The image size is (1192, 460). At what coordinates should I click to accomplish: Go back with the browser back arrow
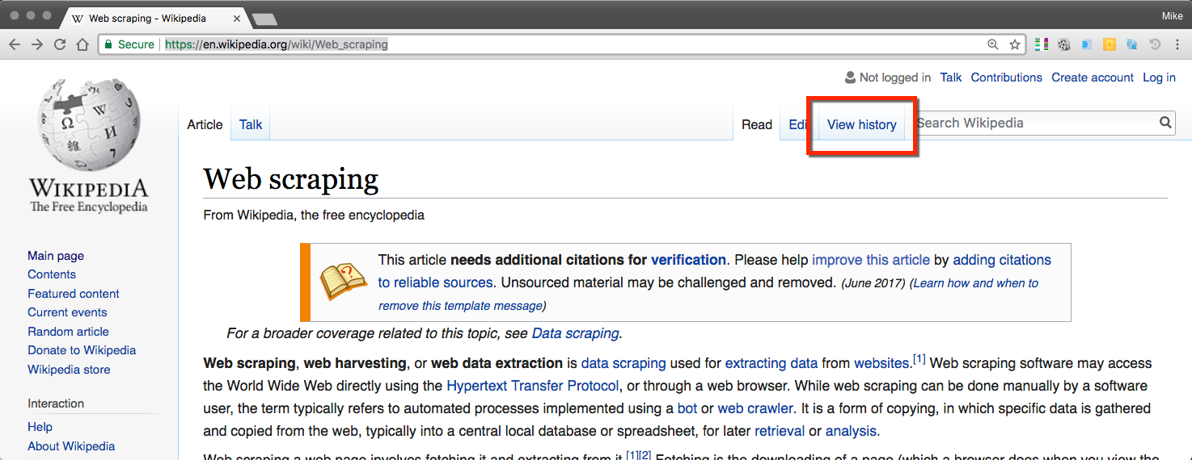tap(15, 44)
